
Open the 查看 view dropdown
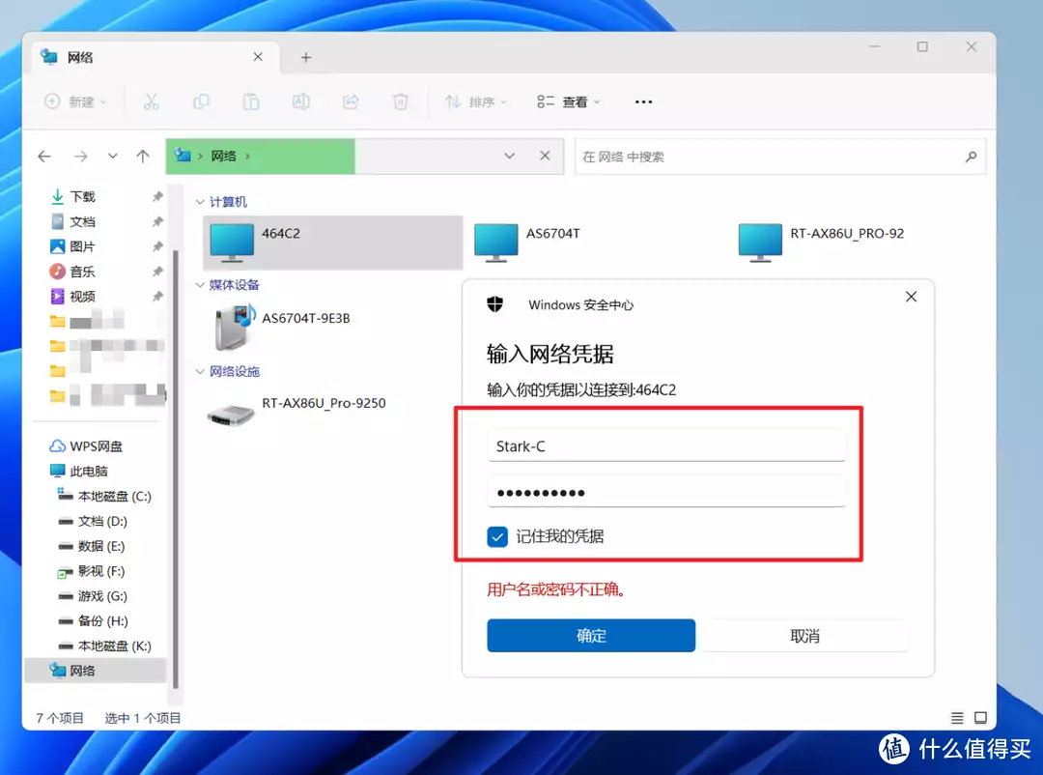569,101
